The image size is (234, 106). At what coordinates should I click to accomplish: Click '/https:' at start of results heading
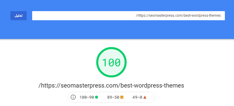(x=47, y=86)
